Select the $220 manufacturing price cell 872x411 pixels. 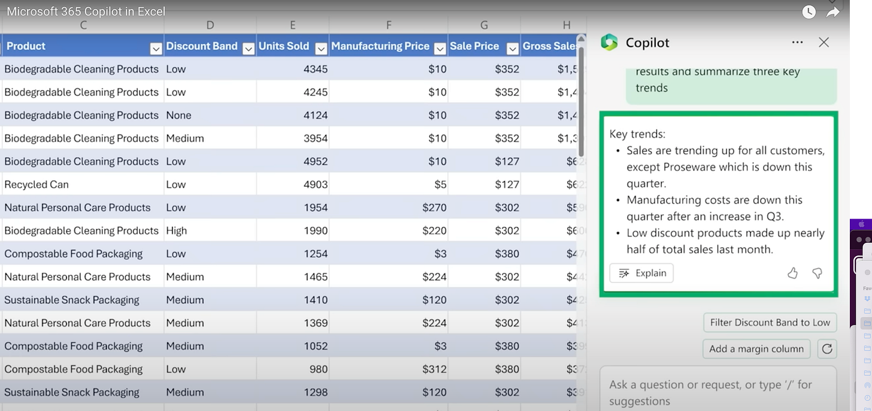point(389,230)
